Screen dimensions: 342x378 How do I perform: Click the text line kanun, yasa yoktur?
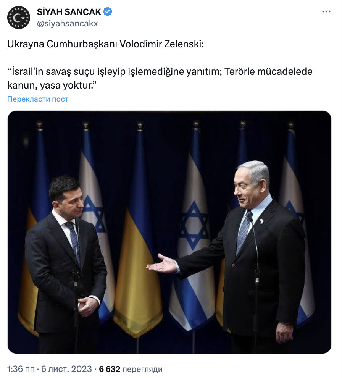(x=52, y=86)
